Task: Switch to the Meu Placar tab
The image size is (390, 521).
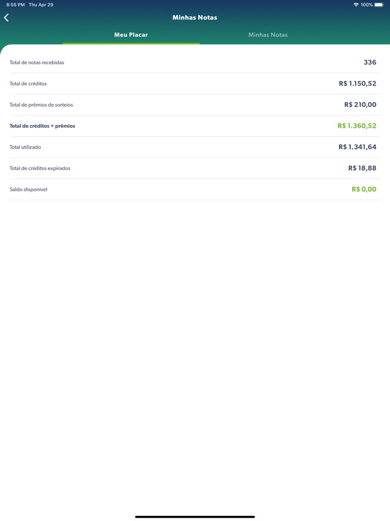Action: pos(131,35)
